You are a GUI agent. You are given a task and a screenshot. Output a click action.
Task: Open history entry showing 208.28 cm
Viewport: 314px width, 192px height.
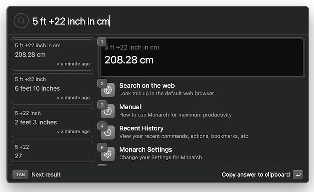52,55
